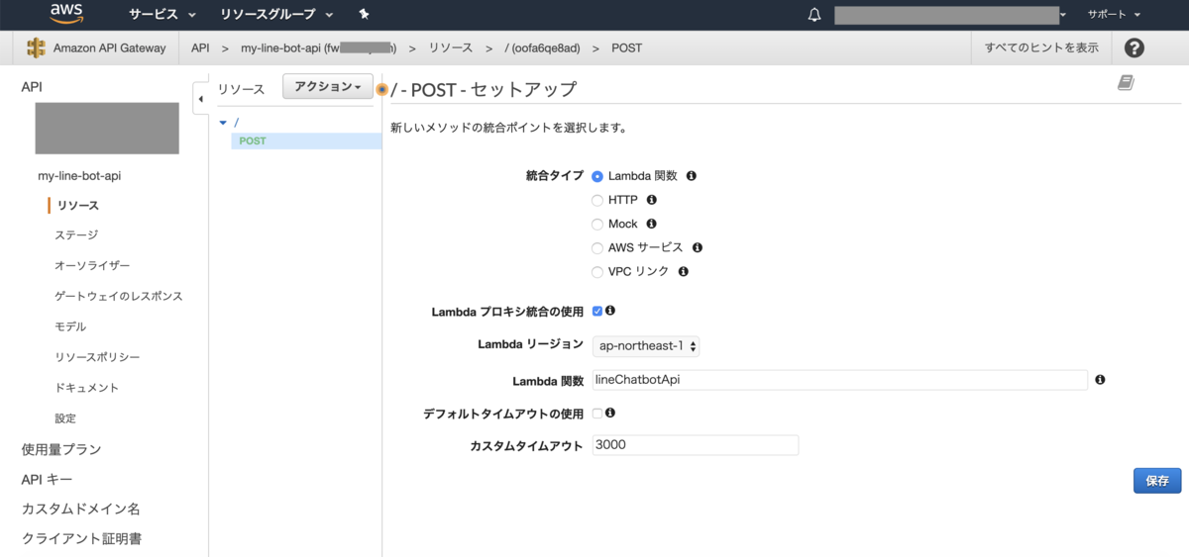Viewport: 1189px width, 557px height.
Task: Open リソースポリシー in the sidebar
Action: point(97,357)
